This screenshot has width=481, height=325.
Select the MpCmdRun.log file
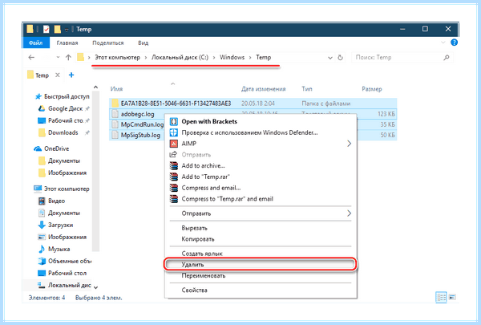(x=137, y=124)
